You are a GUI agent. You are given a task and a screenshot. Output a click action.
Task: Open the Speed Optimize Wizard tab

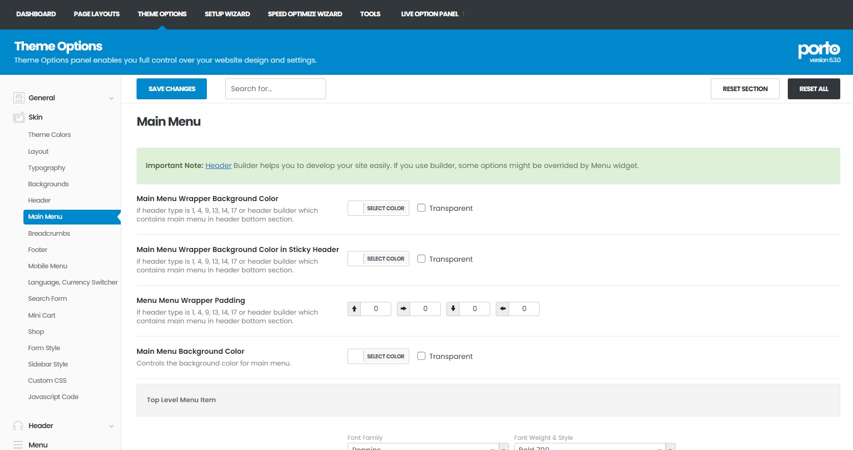click(305, 14)
